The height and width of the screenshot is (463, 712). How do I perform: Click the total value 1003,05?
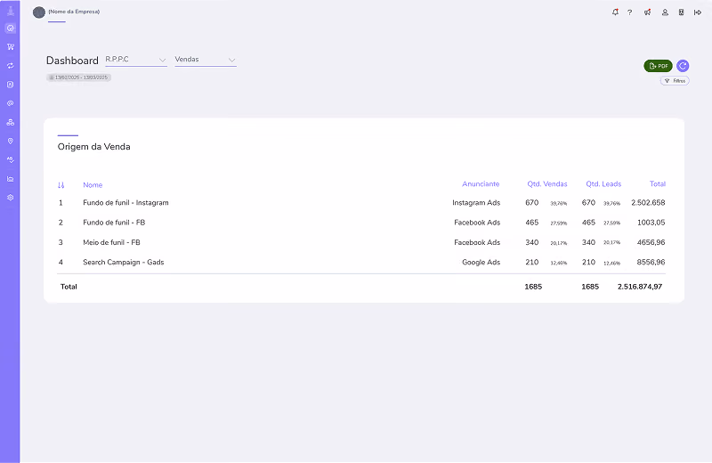(651, 223)
